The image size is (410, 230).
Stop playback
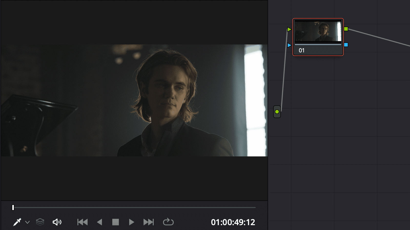click(x=116, y=222)
